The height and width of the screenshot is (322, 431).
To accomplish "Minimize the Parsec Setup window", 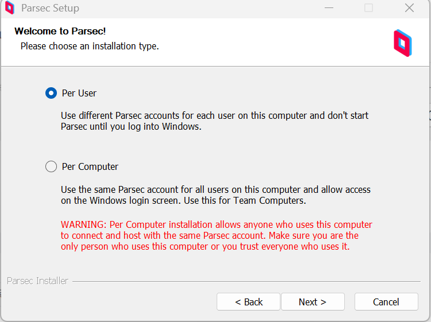I will tap(329, 8).
